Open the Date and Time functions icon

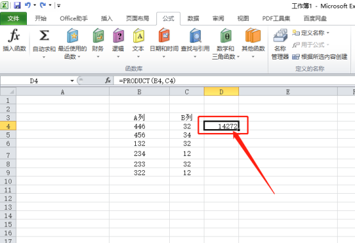(x=164, y=35)
